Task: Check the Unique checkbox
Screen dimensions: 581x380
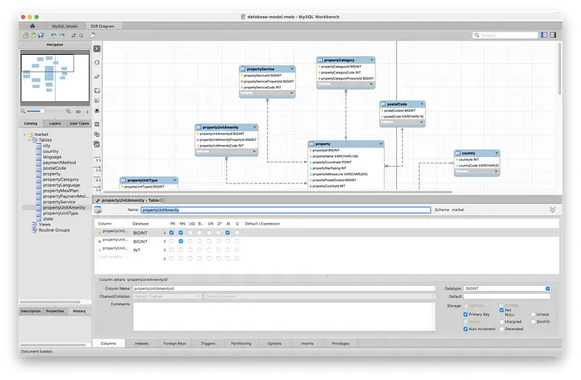Action: (x=533, y=314)
